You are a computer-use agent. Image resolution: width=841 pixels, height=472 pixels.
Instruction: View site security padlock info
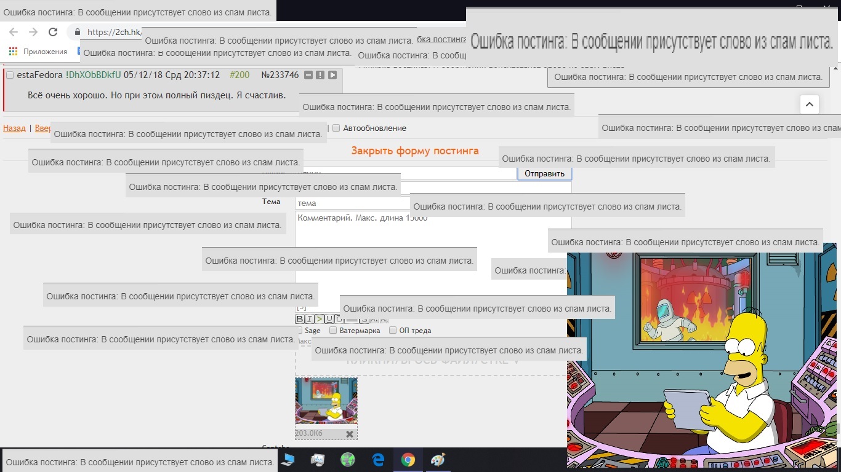point(77,32)
